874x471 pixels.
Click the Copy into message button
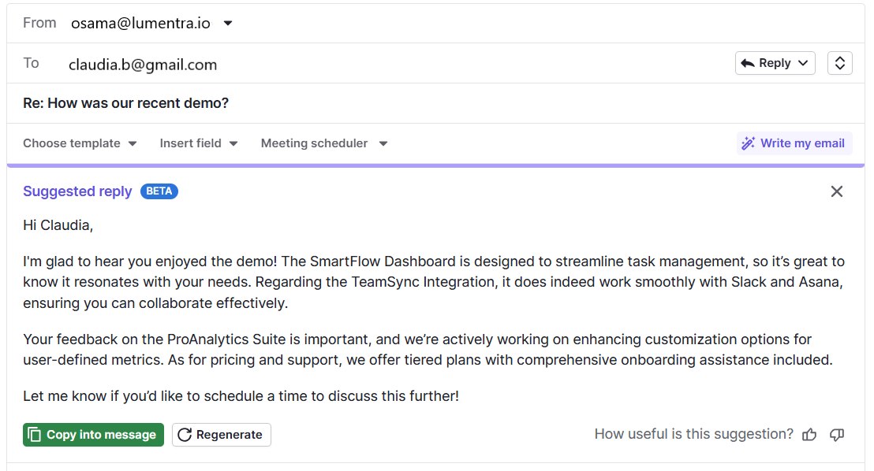point(93,434)
